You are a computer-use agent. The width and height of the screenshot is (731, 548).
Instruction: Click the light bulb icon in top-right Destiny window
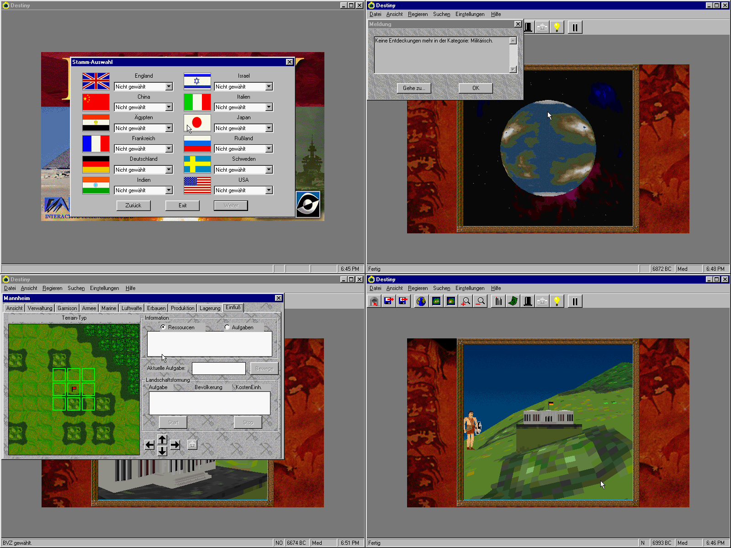(x=557, y=27)
